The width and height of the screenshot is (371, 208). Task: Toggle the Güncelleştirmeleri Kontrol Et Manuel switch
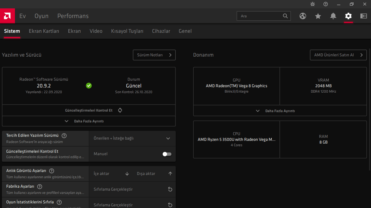coord(167,154)
